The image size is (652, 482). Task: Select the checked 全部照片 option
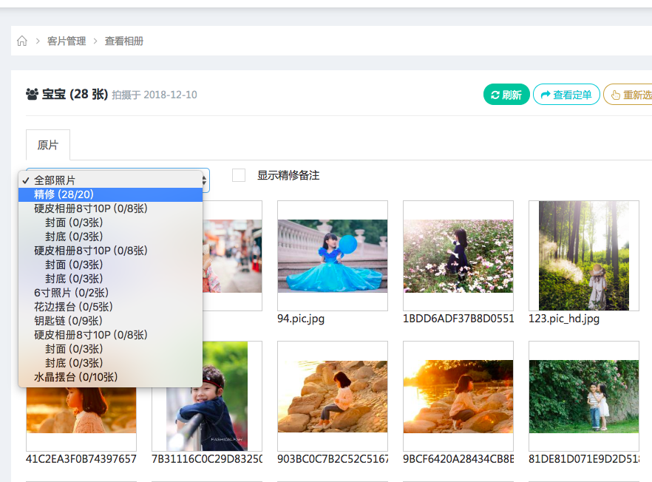[x=111, y=179]
